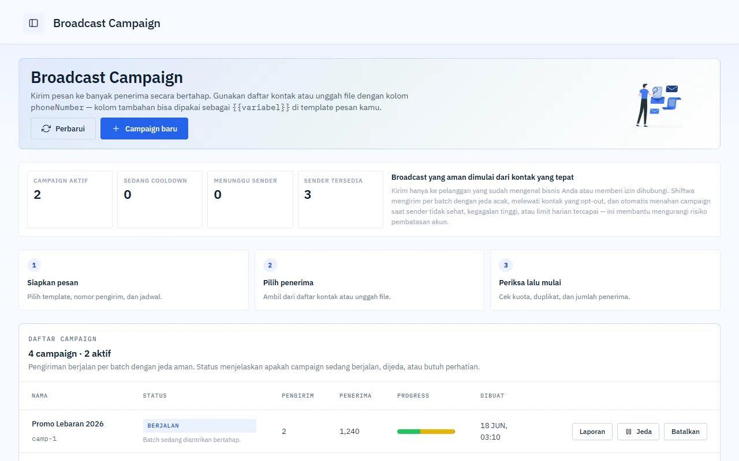
Task: Open Laporan for Promo Lebaran 2026
Action: [x=592, y=432]
